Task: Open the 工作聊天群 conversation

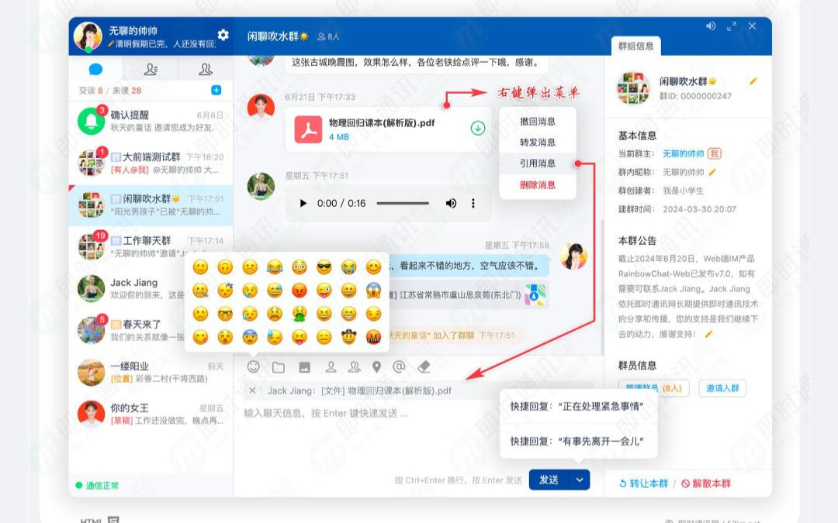Action: (x=151, y=246)
